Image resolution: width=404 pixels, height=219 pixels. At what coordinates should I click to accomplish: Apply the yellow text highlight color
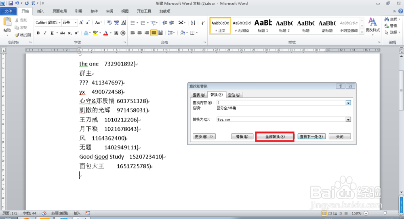point(95,33)
